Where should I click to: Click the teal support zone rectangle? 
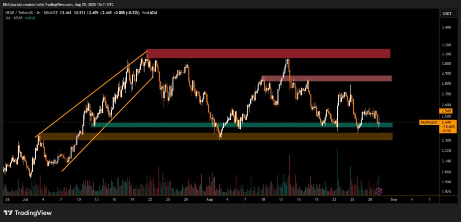pos(241,125)
